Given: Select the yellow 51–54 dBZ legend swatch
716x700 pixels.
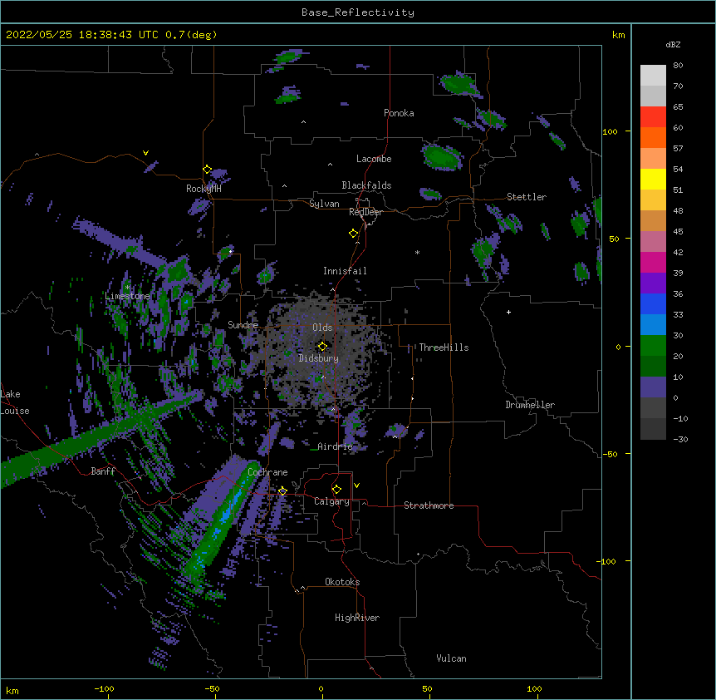Looking at the screenshot, I should tap(653, 179).
